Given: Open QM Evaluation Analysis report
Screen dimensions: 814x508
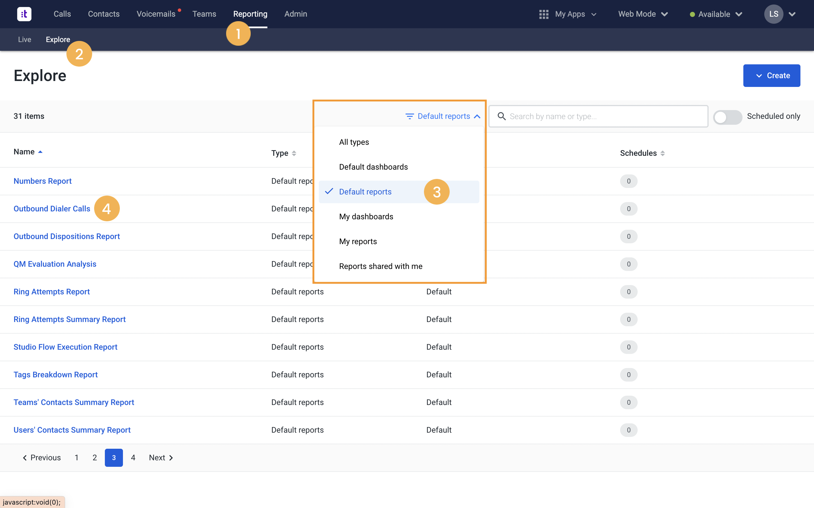Looking at the screenshot, I should pos(55,264).
